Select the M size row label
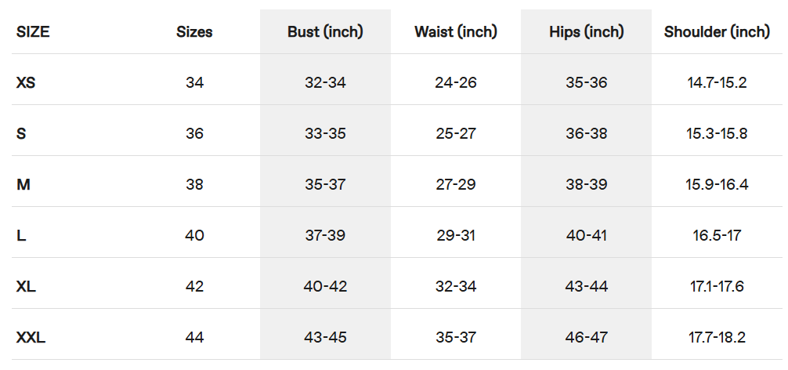The height and width of the screenshot is (370, 788). [23, 184]
